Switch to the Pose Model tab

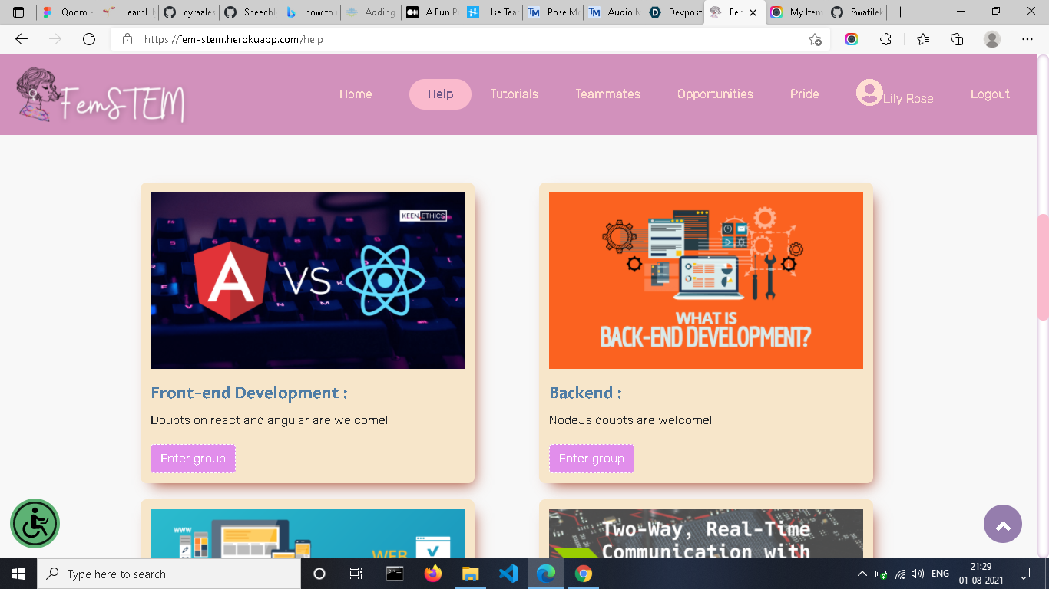554,12
